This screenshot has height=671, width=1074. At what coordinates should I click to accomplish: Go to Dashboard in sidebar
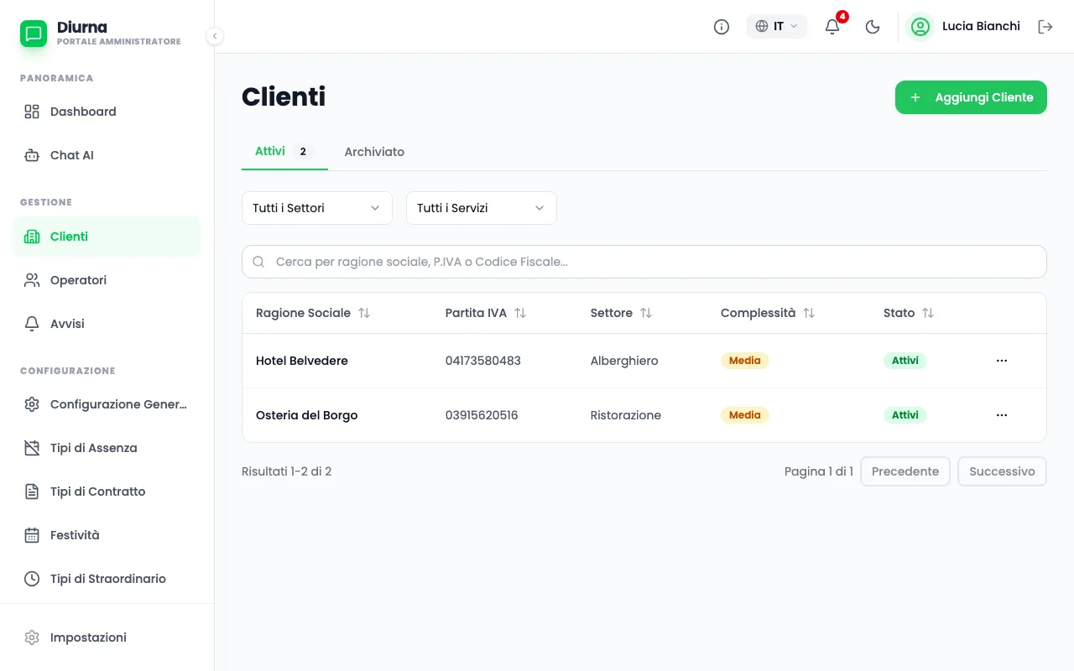click(x=107, y=112)
